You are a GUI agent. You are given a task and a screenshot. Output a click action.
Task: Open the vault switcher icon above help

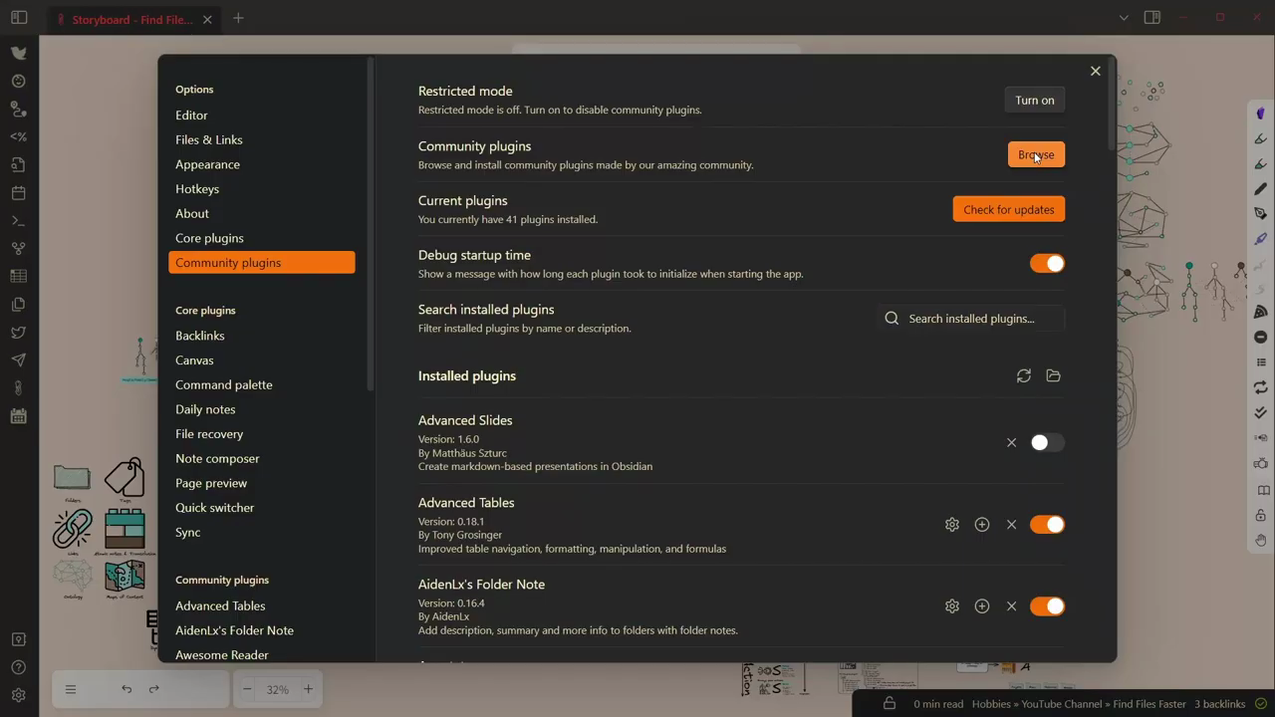pos(19,639)
